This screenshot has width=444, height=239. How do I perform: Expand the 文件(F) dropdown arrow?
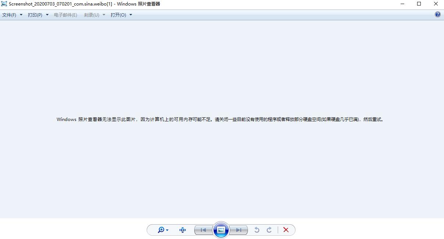click(21, 15)
